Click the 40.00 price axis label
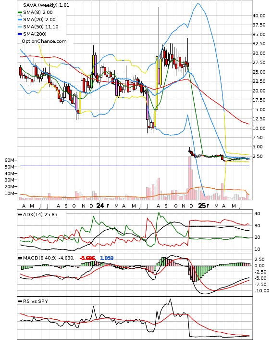 pyautogui.click(x=259, y=15)
